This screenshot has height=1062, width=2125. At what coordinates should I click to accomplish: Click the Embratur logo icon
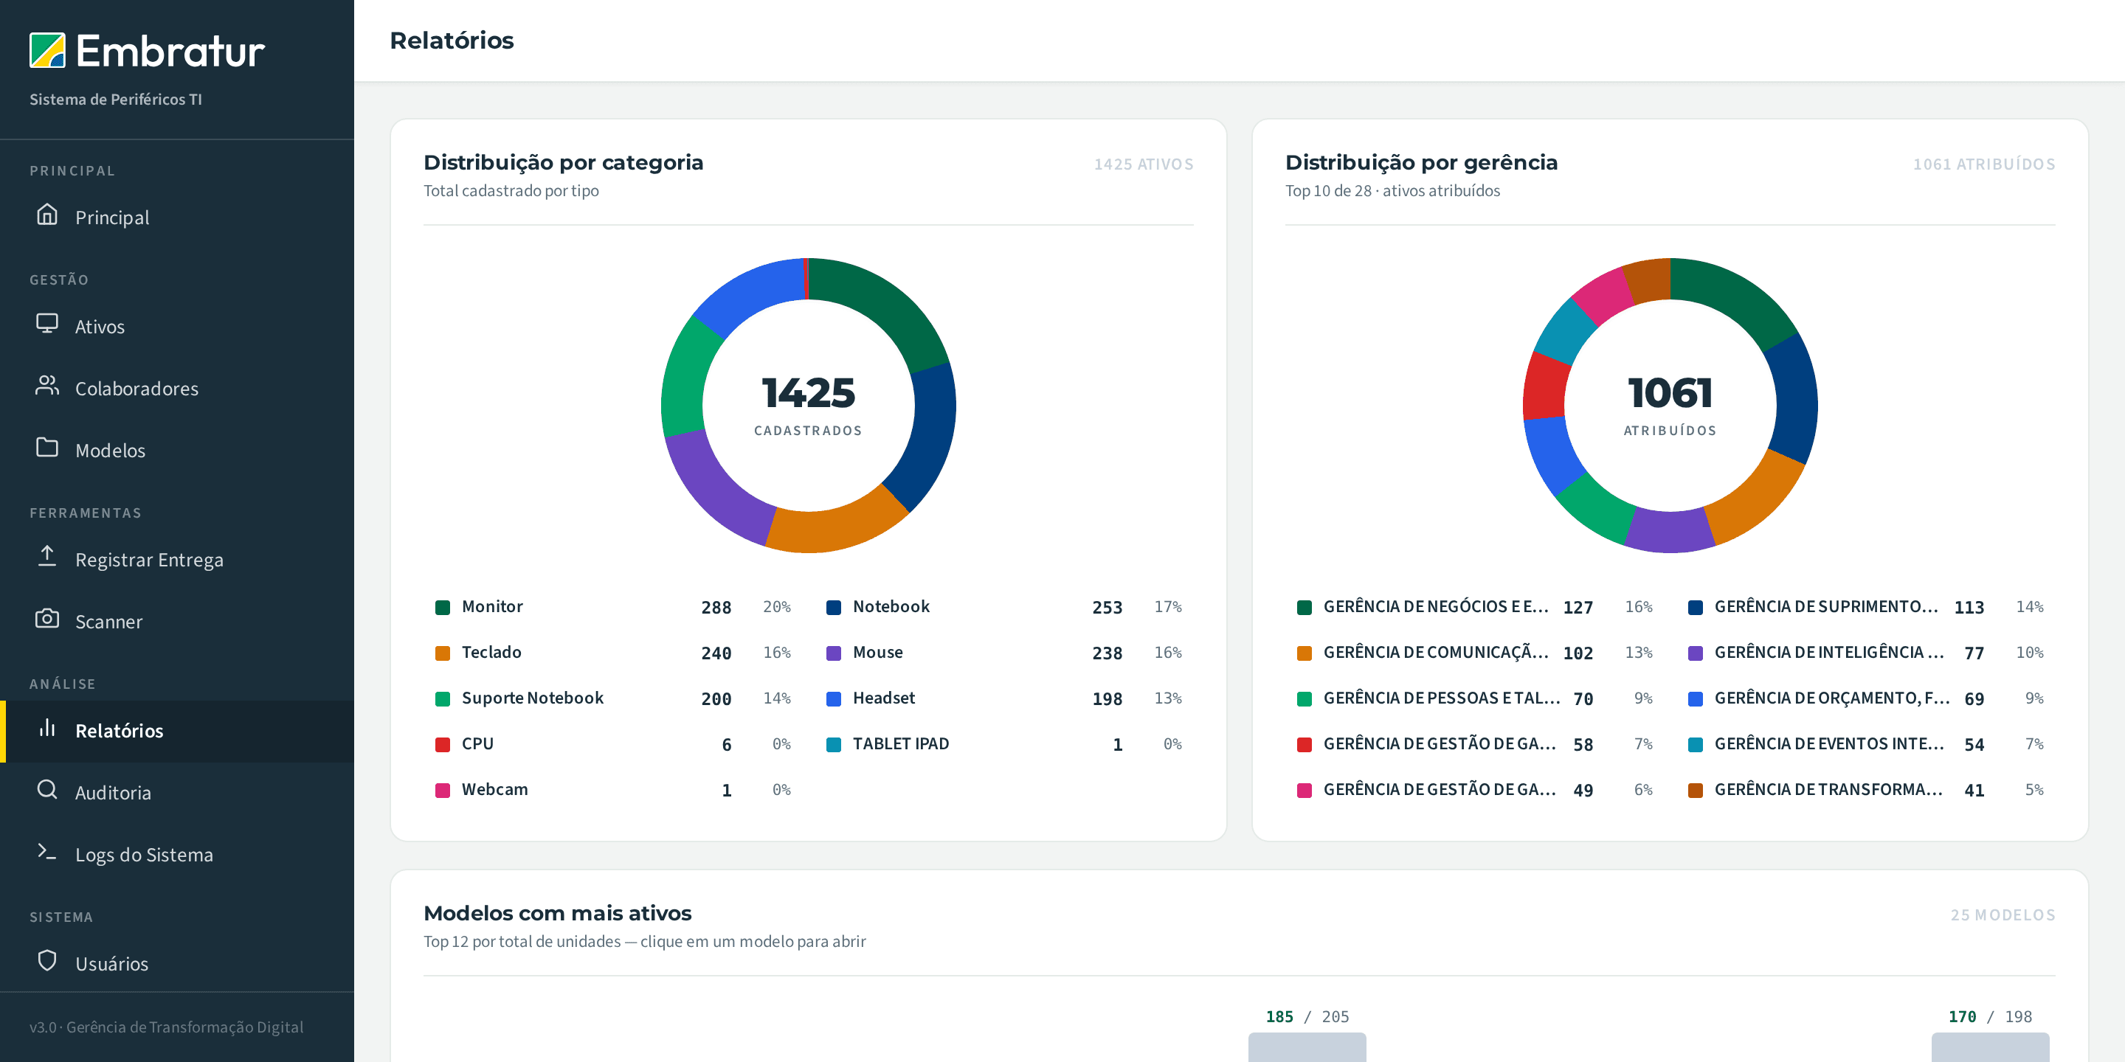point(47,50)
